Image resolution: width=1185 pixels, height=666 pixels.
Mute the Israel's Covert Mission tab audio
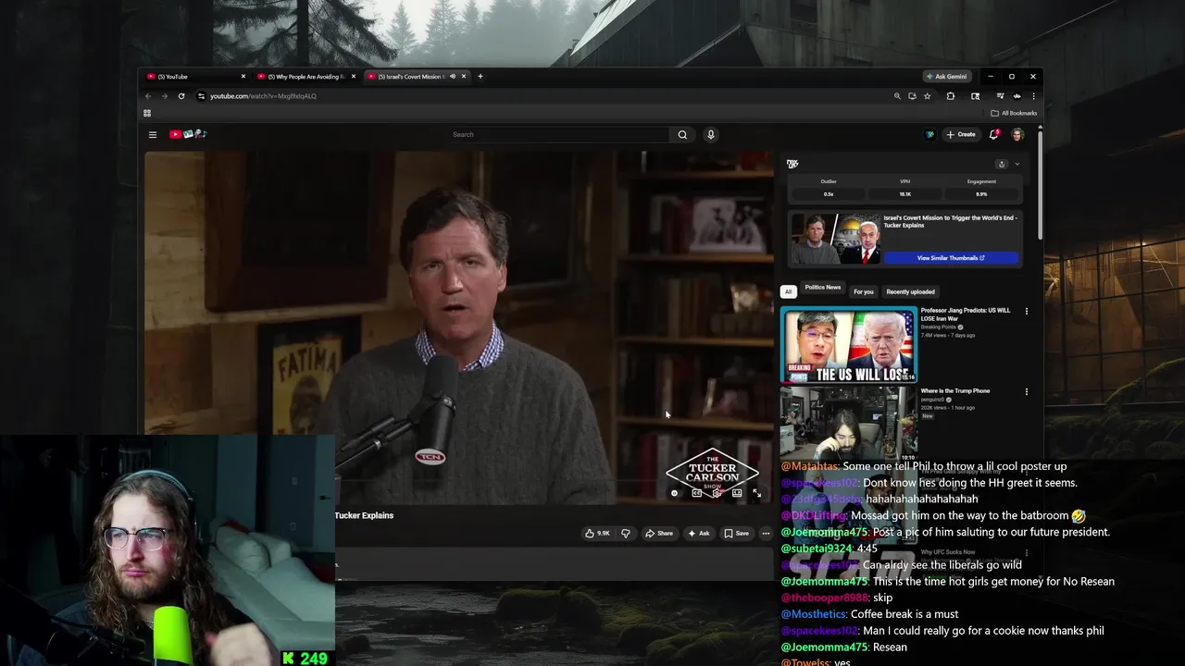coord(453,77)
